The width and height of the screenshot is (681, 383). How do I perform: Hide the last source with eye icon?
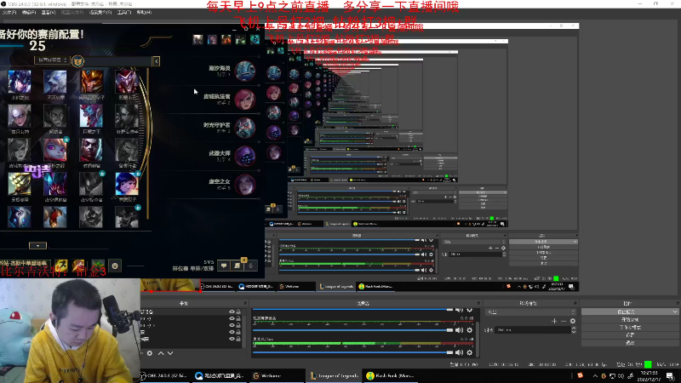click(232, 339)
